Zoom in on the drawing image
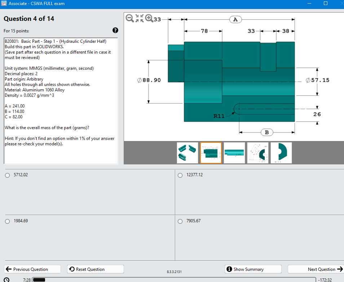This screenshot has width=344, height=282. pos(149,18)
